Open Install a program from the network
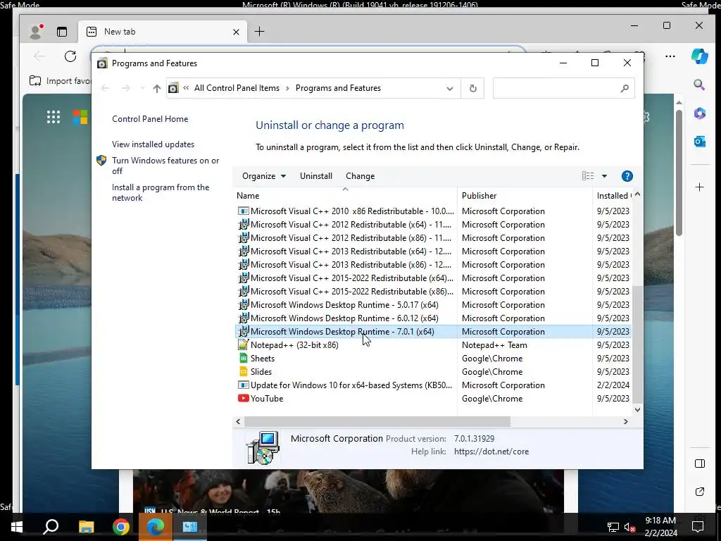The height and width of the screenshot is (541, 721). pos(161,193)
